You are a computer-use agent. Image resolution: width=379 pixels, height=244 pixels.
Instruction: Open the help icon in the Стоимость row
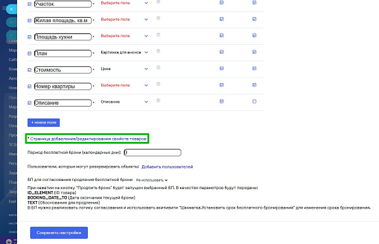[159, 67]
